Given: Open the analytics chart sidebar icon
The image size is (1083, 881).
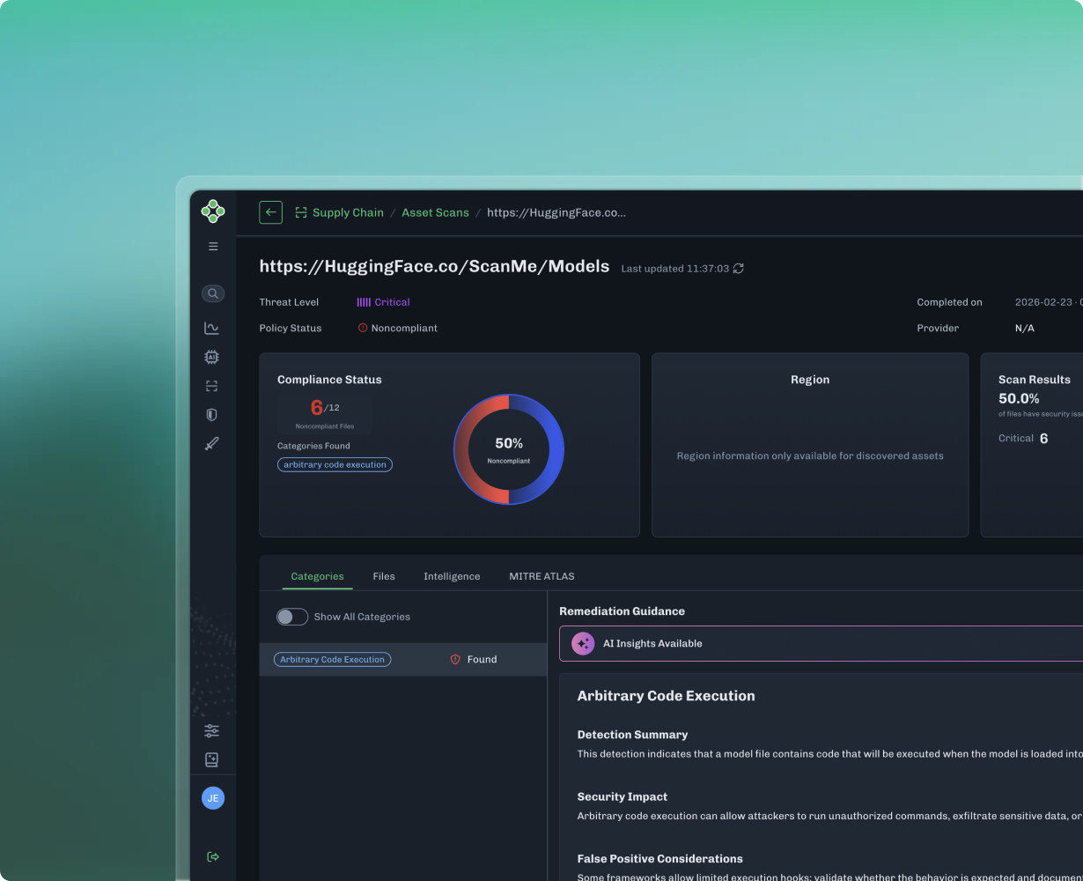Looking at the screenshot, I should coord(211,328).
